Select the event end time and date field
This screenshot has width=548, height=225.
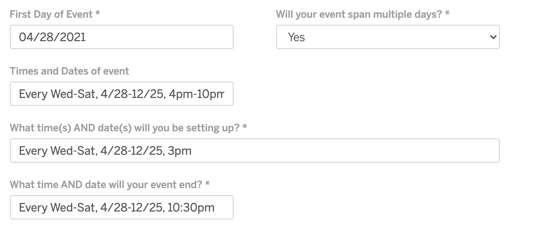[121, 207]
